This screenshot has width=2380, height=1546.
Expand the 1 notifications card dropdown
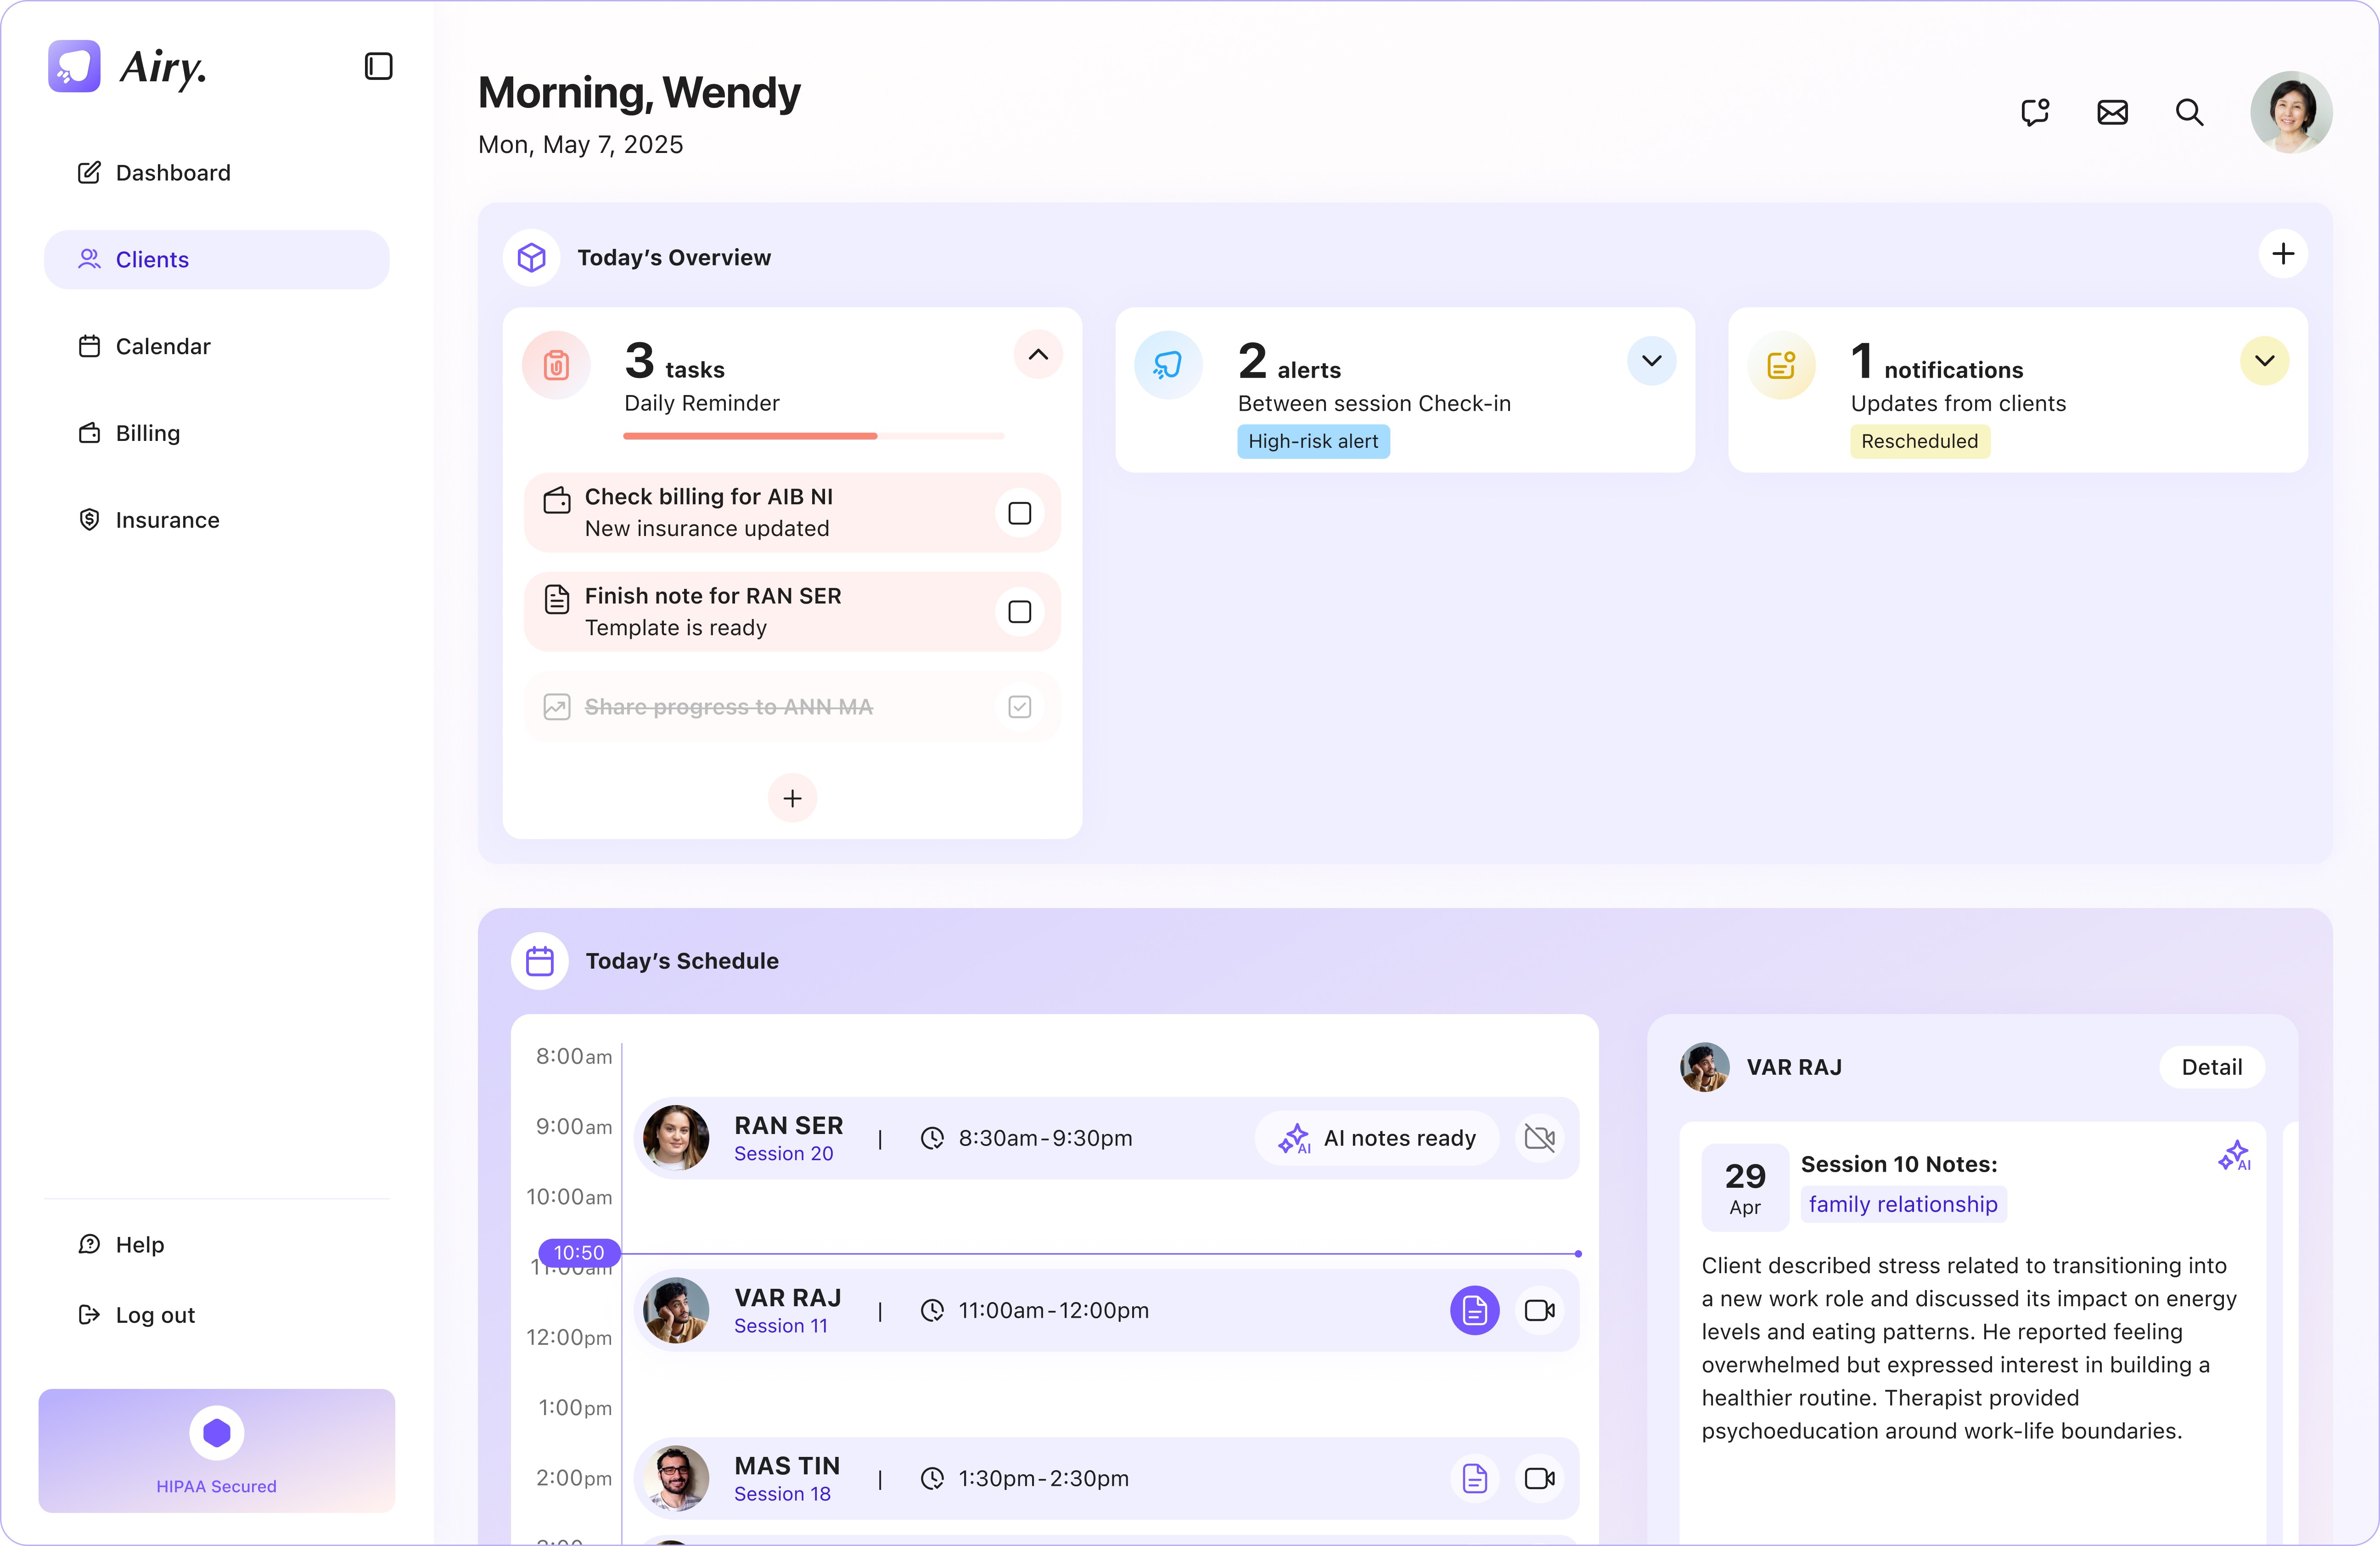pos(2264,360)
